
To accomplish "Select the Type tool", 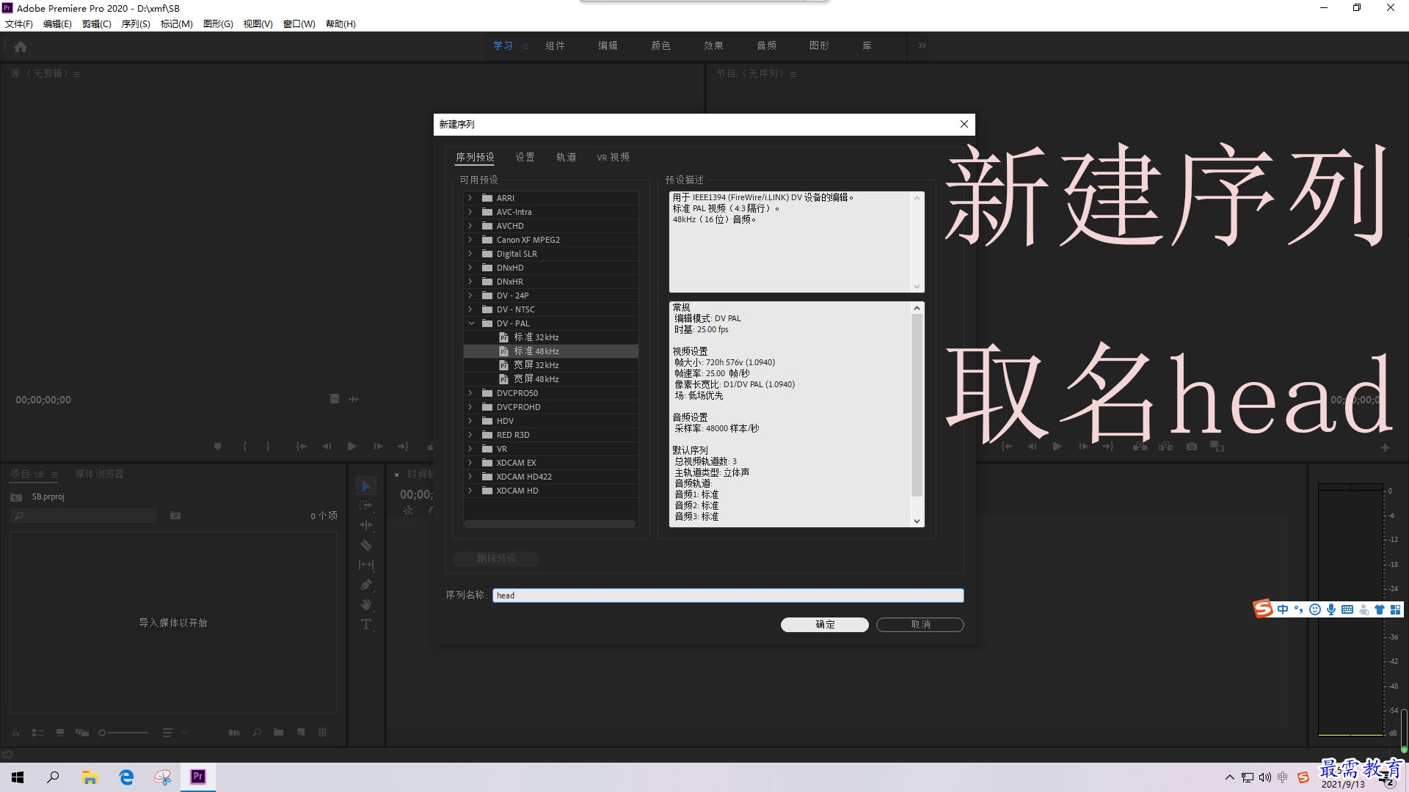I will click(x=366, y=624).
